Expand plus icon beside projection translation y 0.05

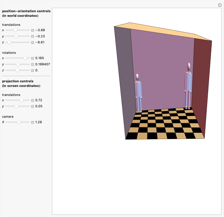pyautogui.click(x=33, y=106)
